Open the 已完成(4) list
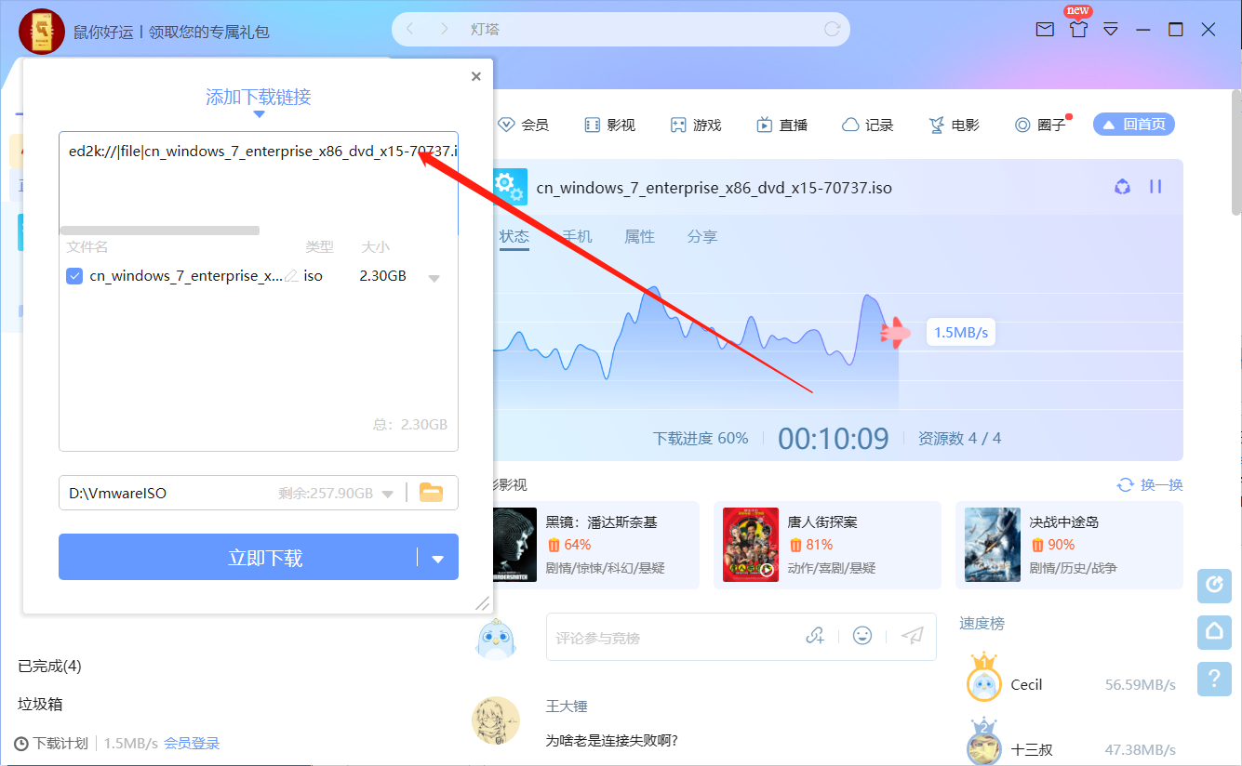Viewport: 1242px width, 766px height. pos(50,667)
